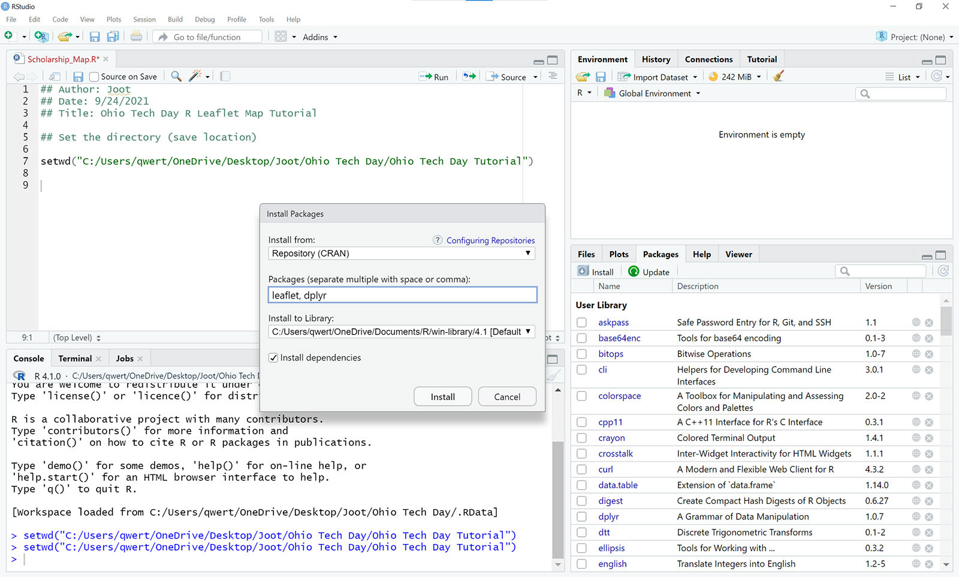
Task: Open the Install to Library dropdown
Action: pyautogui.click(x=402, y=332)
